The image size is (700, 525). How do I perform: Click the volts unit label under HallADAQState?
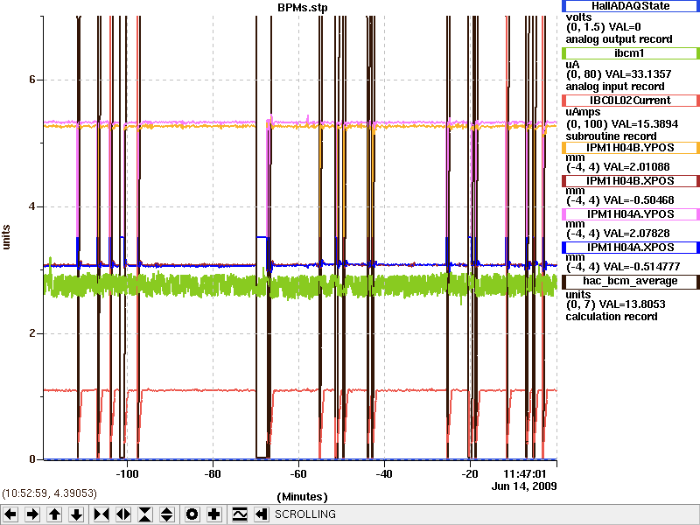pyautogui.click(x=578, y=17)
